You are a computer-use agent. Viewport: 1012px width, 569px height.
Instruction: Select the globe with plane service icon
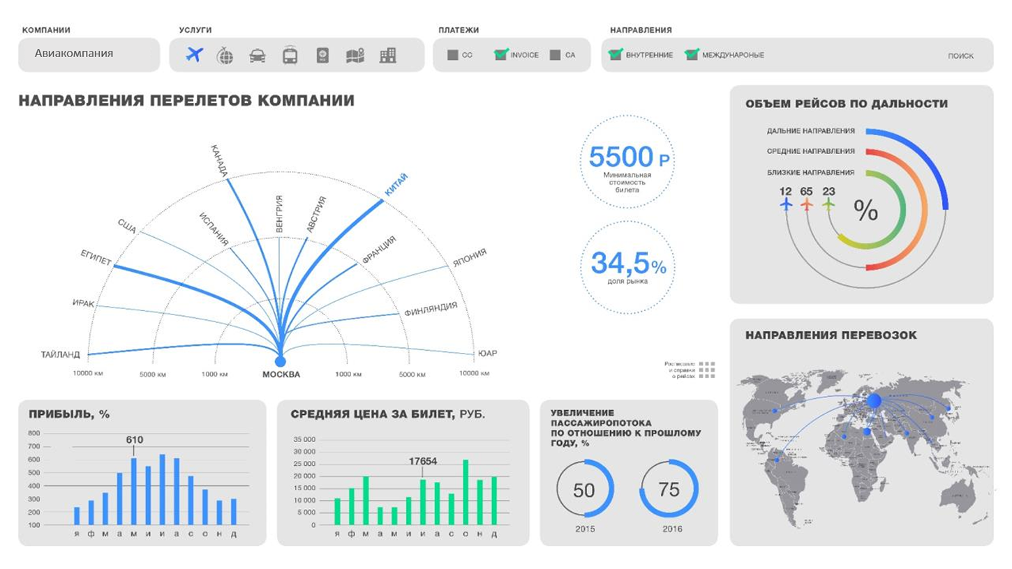point(225,55)
